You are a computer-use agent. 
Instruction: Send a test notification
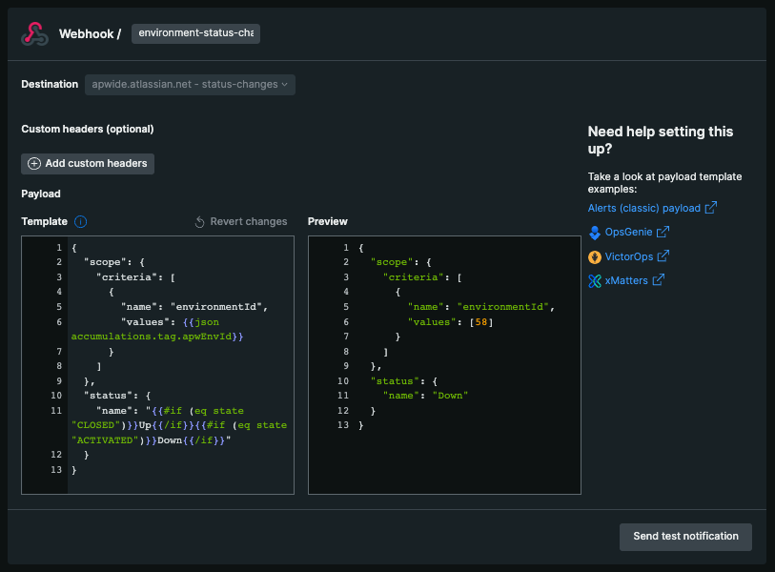685,537
